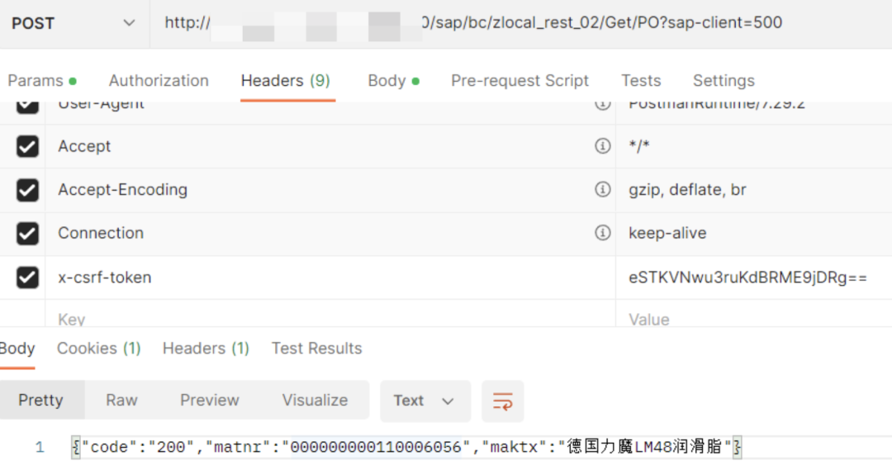Screen dimensions: 892x475
Task: Toggle word wrap icon in response toolbar
Action: [502, 401]
